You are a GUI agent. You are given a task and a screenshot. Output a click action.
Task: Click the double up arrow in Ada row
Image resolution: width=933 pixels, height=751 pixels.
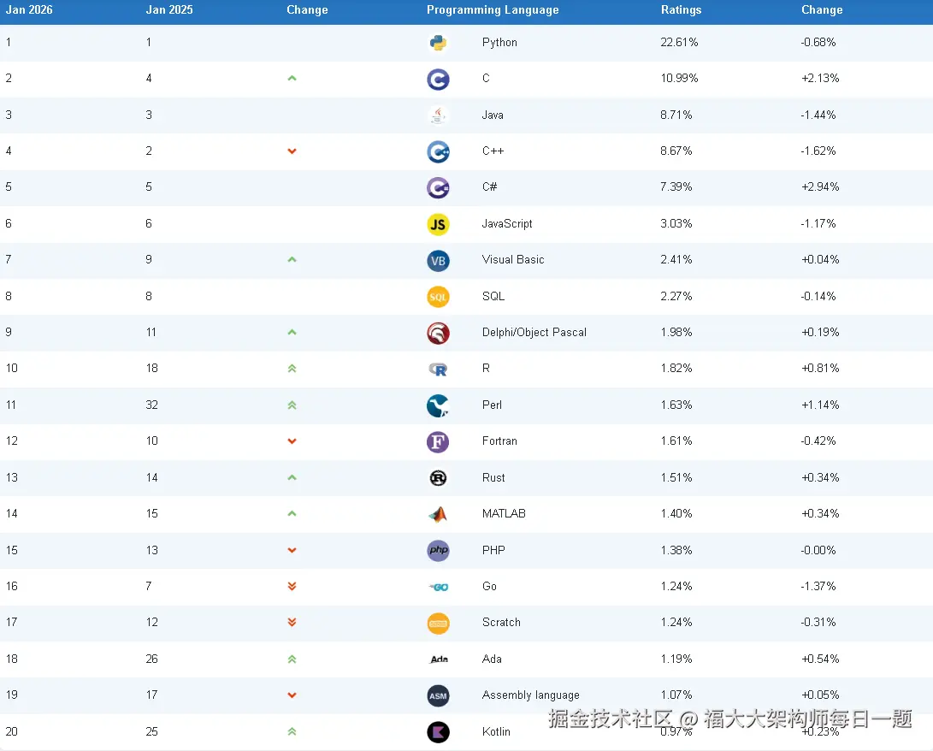pyautogui.click(x=292, y=659)
